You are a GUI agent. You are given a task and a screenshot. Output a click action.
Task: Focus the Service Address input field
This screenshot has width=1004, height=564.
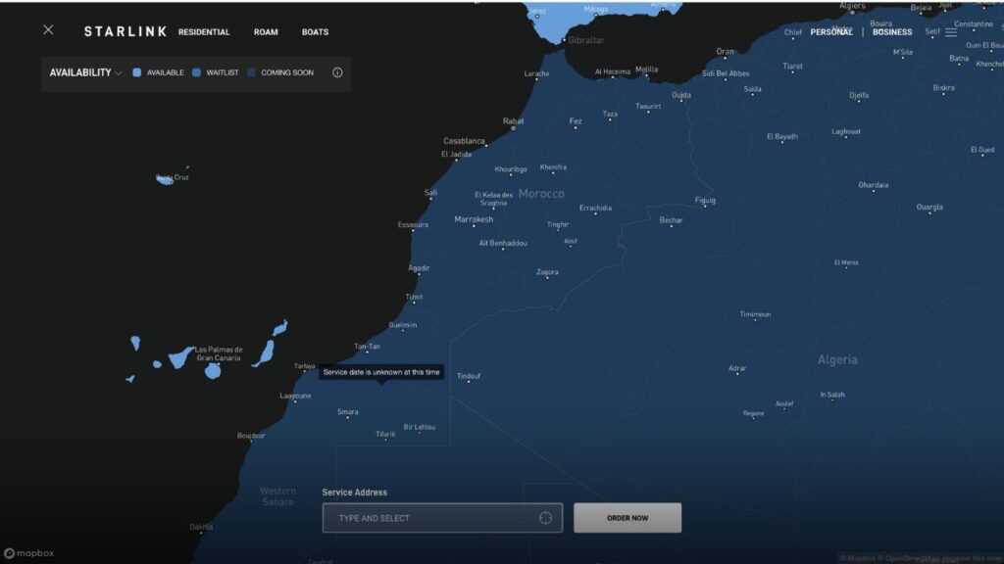coord(442,518)
